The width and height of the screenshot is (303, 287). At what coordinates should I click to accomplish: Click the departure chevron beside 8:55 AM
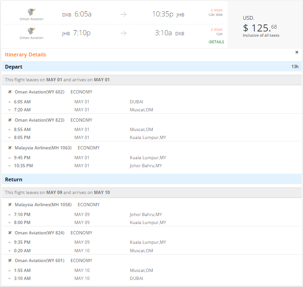9,130
